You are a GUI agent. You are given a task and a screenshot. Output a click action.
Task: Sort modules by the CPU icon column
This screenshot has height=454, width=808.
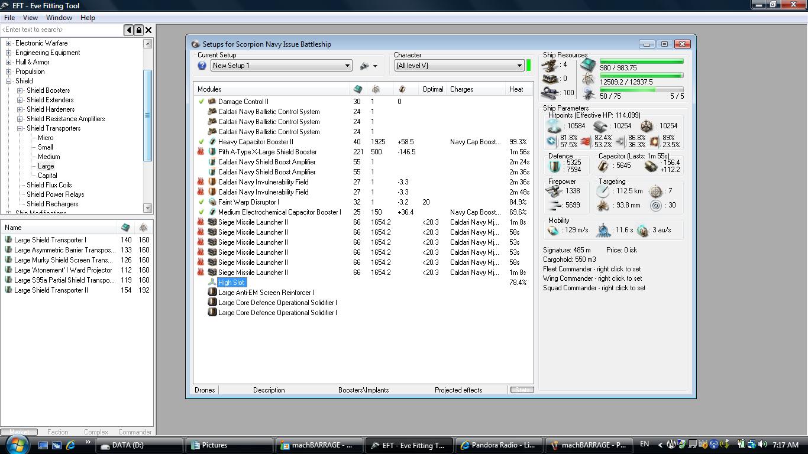pyautogui.click(x=357, y=89)
